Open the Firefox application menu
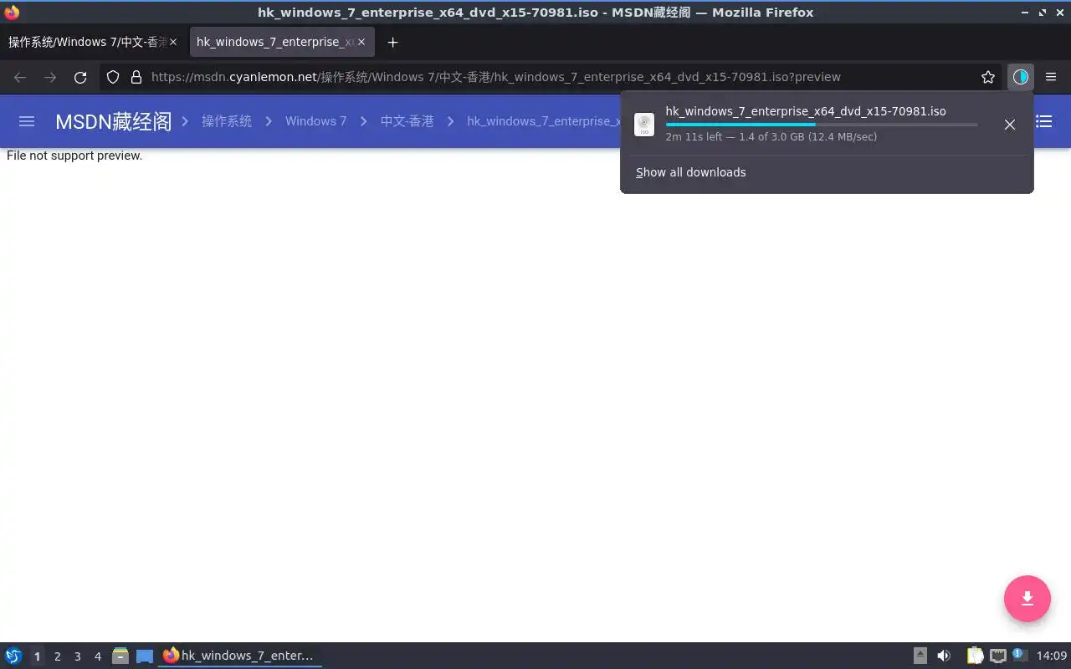 click(x=1051, y=77)
